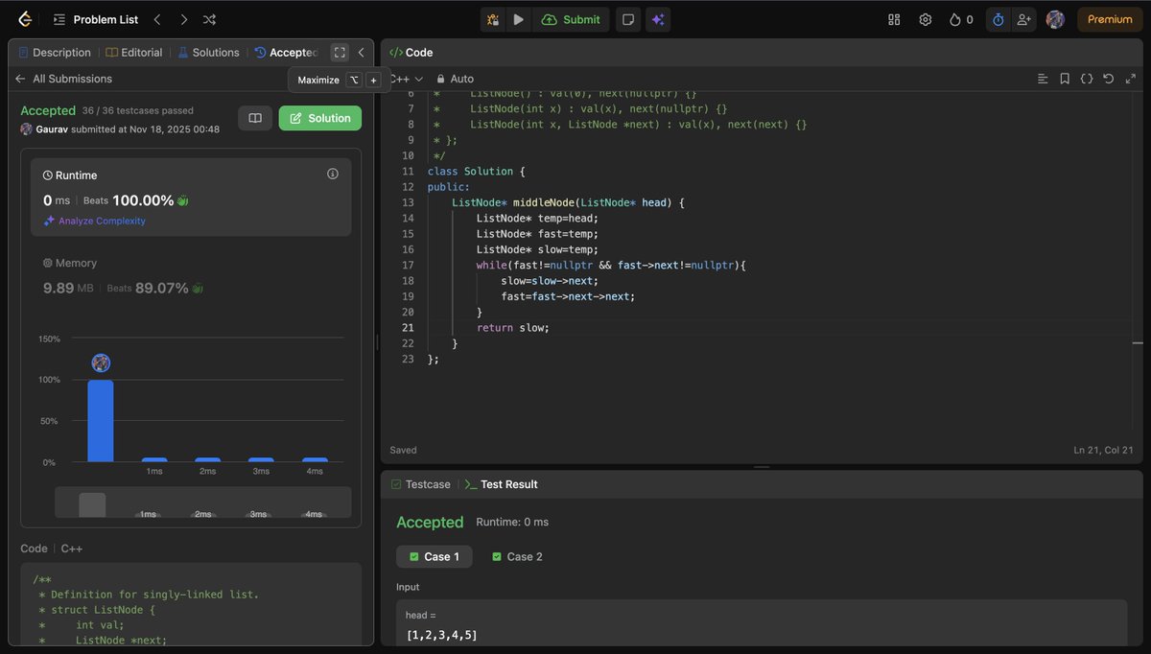The height and width of the screenshot is (654, 1151).
Task: Click line number 17 in gutter
Action: 408,266
